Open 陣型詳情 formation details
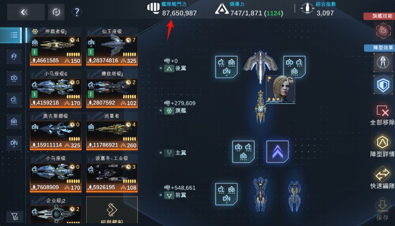The height and width of the screenshot is (226, 395). [x=382, y=146]
